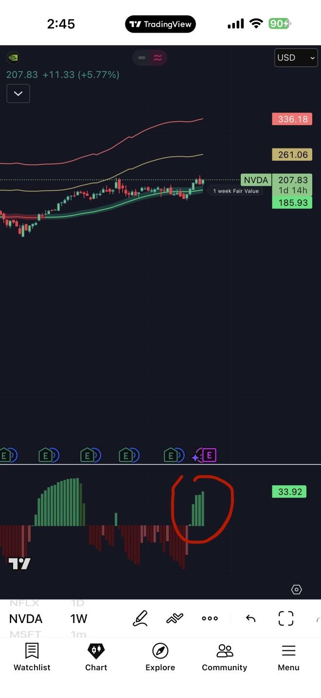This screenshot has width=321, height=698.
Task: Tap the TradingView pill in status bar
Action: pyautogui.click(x=160, y=24)
